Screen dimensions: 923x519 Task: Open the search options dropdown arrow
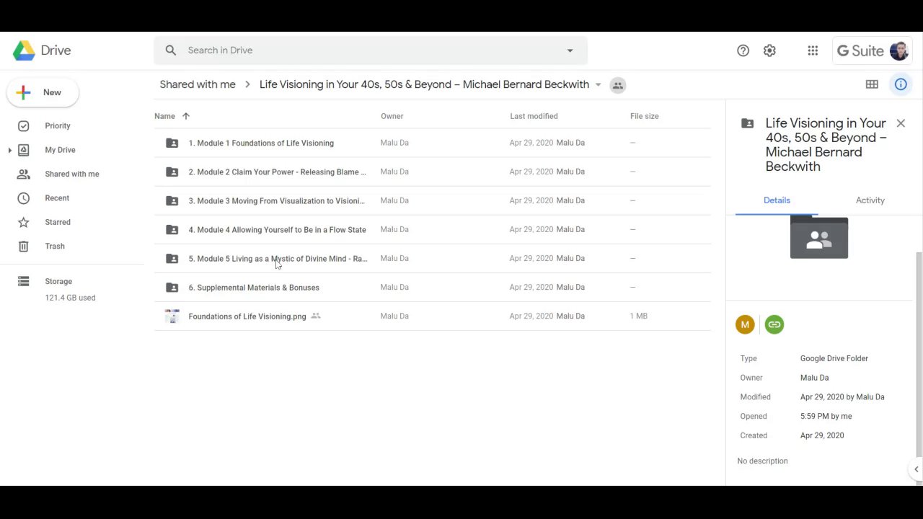(x=570, y=50)
